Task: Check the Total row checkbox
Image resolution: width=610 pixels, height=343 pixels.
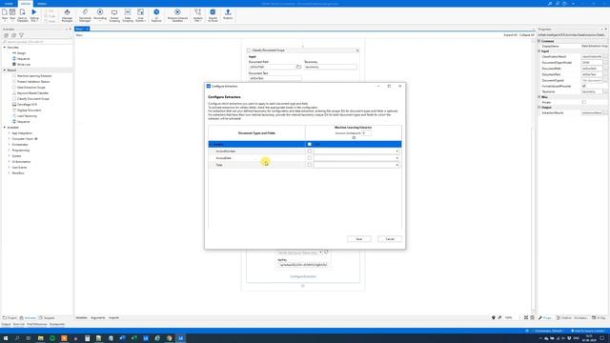Action: [x=310, y=165]
